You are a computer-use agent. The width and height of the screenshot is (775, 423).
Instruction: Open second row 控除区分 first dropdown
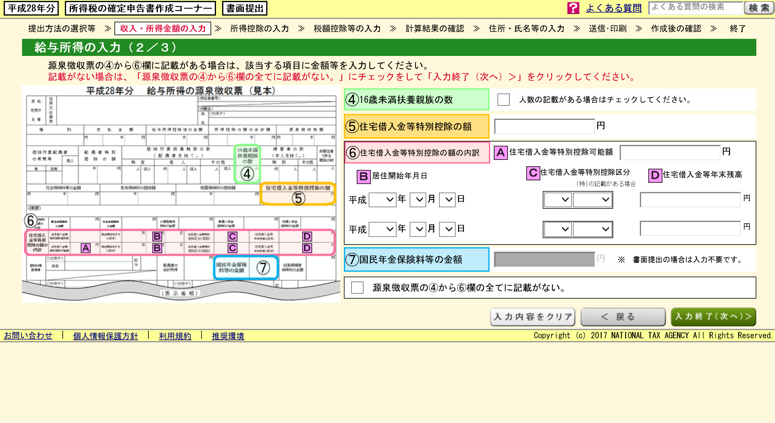pyautogui.click(x=557, y=229)
